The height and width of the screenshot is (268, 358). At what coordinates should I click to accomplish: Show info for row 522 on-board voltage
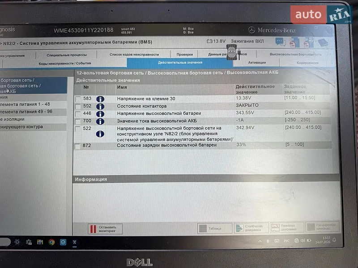(100, 134)
